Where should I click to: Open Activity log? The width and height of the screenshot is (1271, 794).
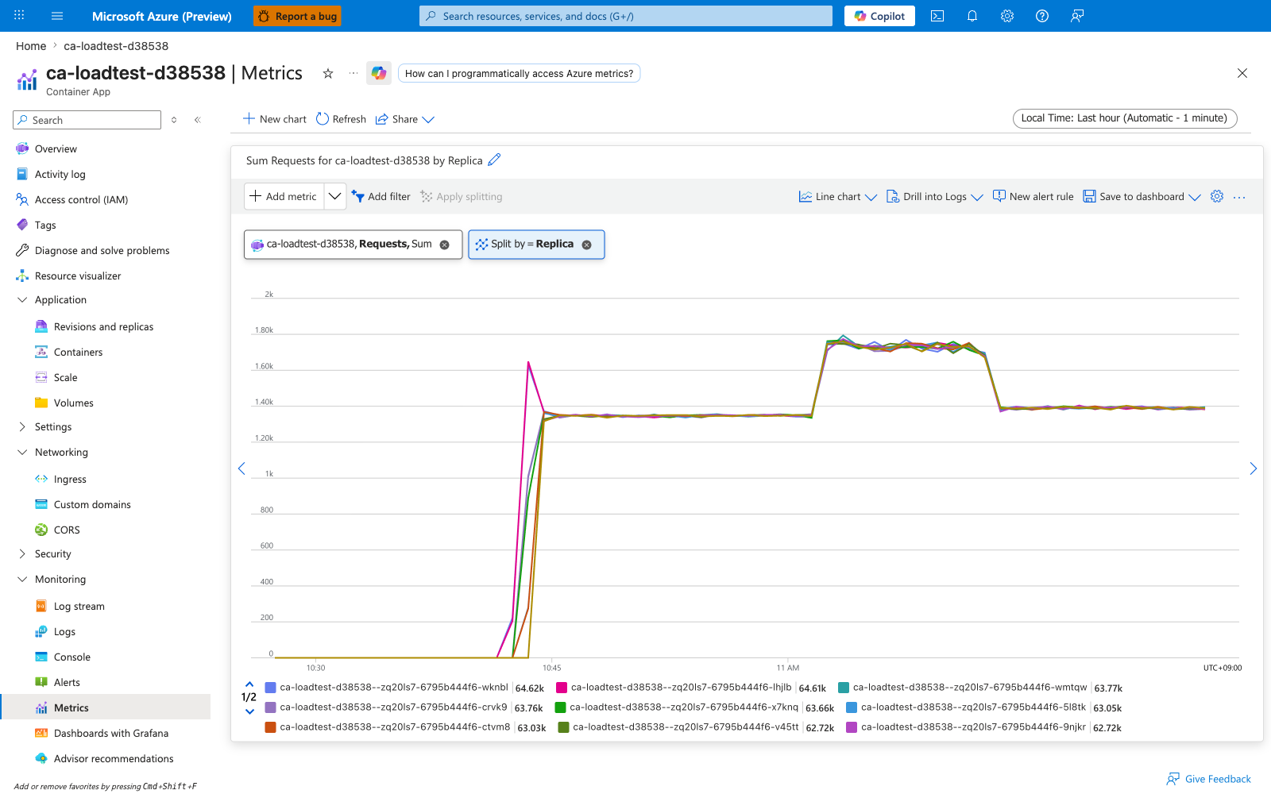(60, 174)
